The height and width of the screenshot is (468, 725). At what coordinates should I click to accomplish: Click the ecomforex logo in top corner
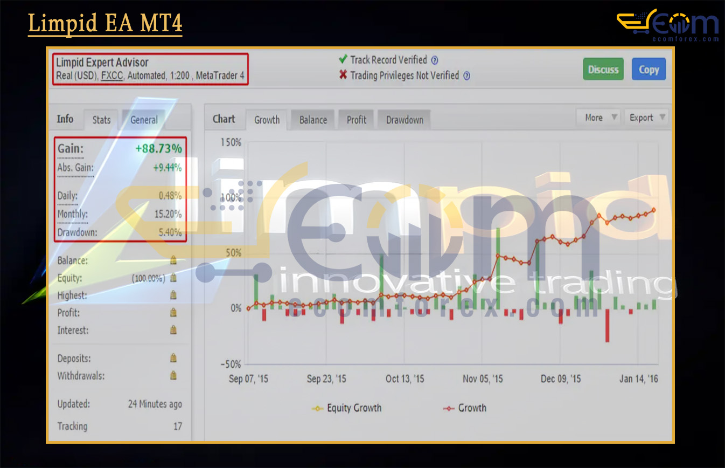667,25
